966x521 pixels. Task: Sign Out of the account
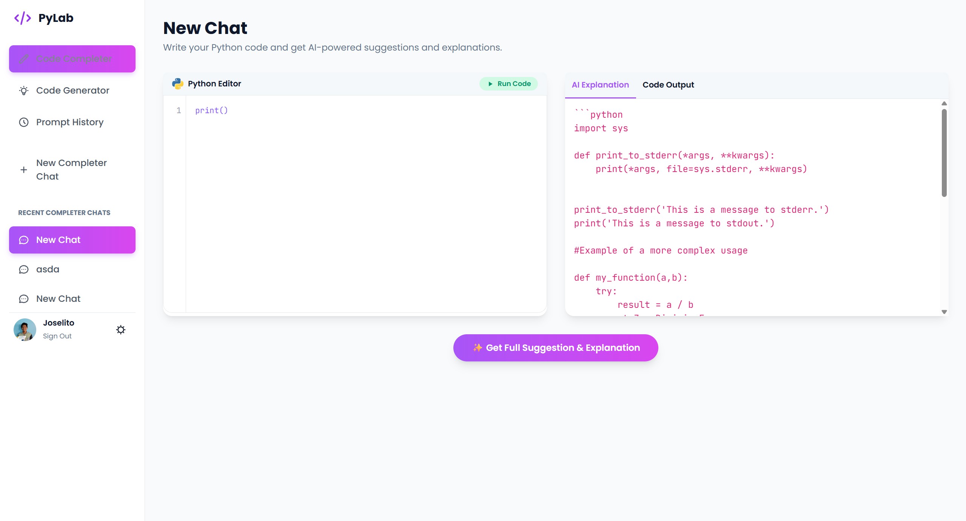pyautogui.click(x=57, y=336)
